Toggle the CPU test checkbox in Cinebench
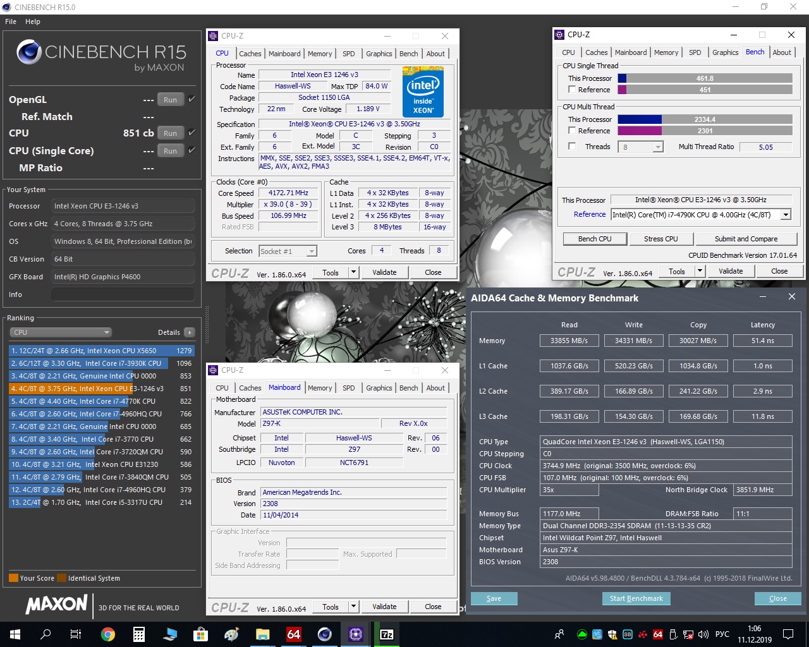Screen dimensions: 809x647 [x=192, y=133]
